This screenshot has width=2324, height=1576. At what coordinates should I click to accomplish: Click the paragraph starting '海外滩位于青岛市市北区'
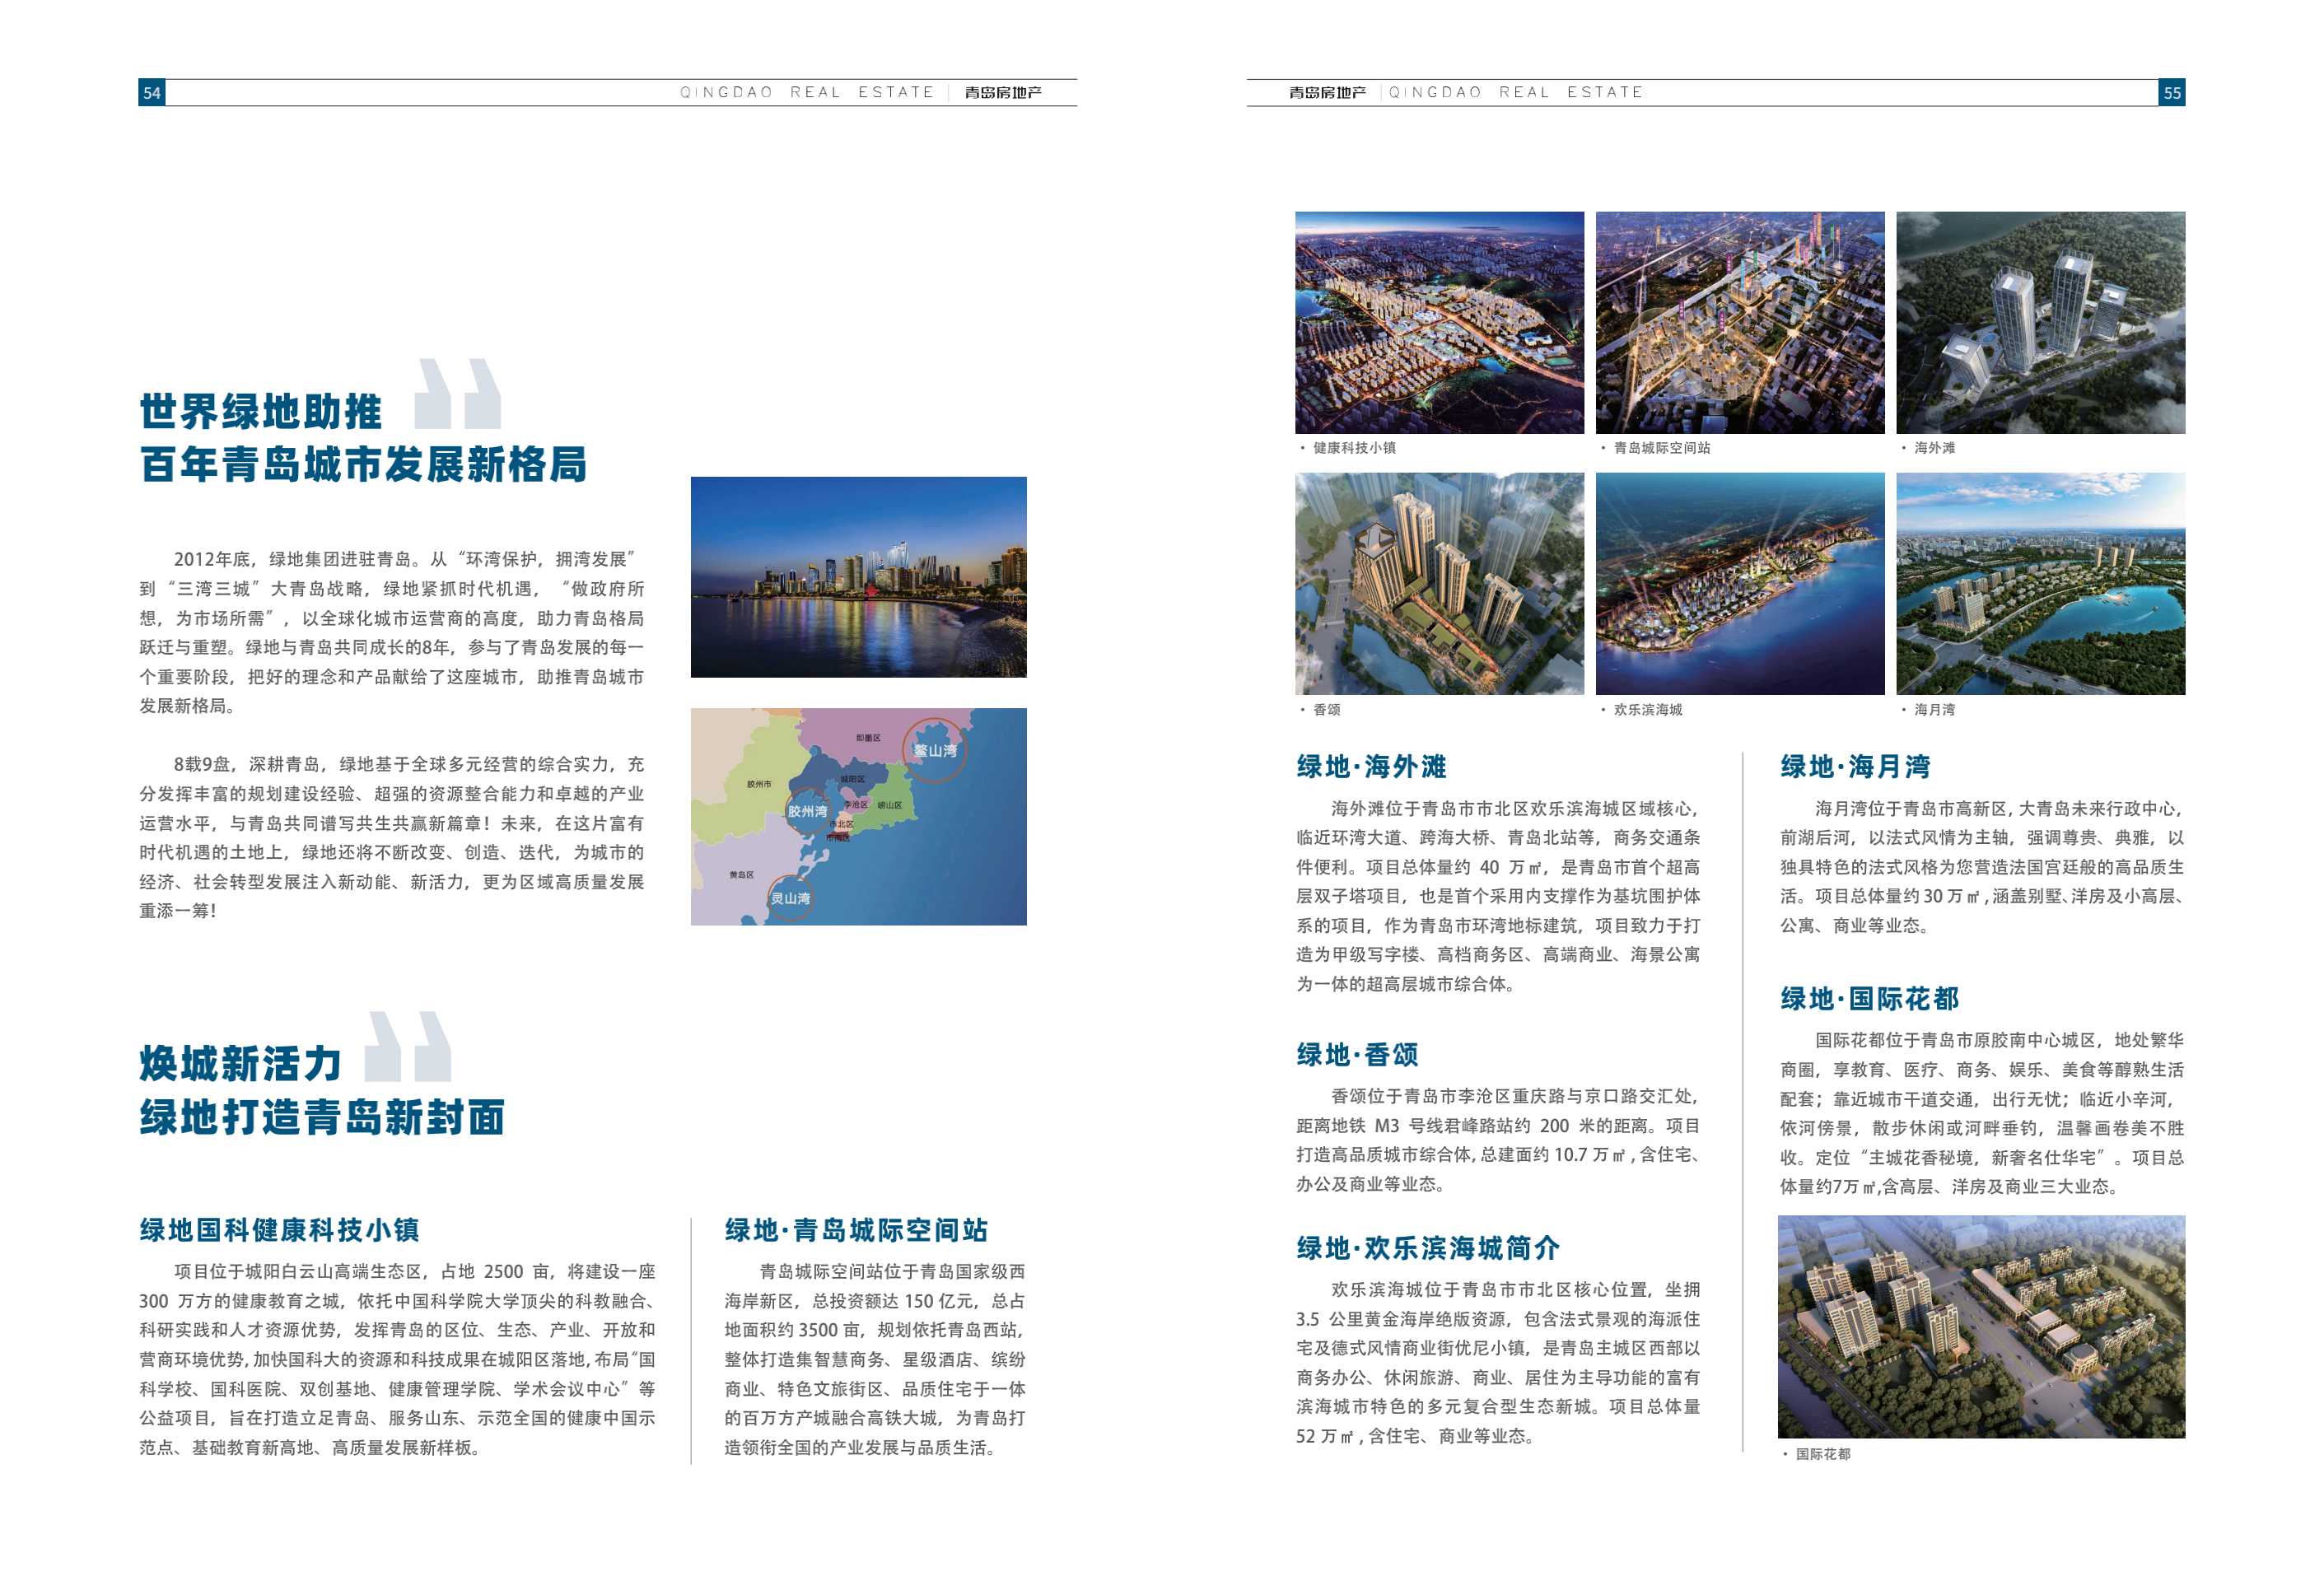[x=1498, y=896]
